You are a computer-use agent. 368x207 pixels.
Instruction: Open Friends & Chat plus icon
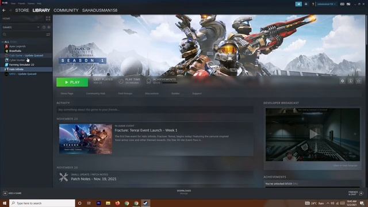point(361,193)
